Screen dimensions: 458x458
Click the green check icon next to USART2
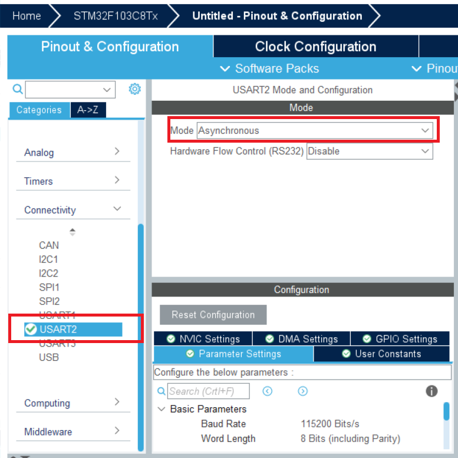31,329
